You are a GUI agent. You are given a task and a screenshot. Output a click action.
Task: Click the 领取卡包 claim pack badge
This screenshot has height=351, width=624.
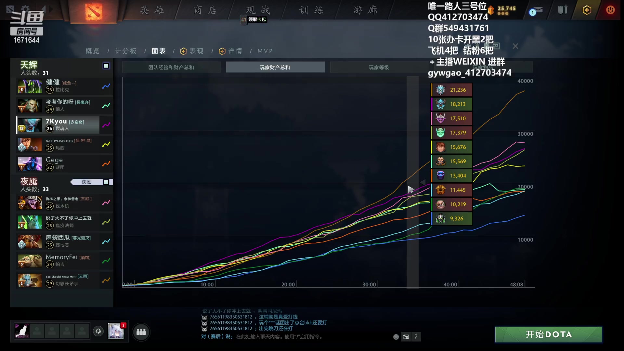pyautogui.click(x=254, y=19)
